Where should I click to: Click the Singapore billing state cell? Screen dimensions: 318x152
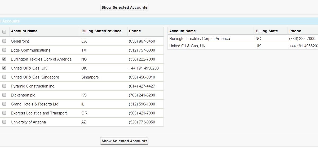point(90,77)
